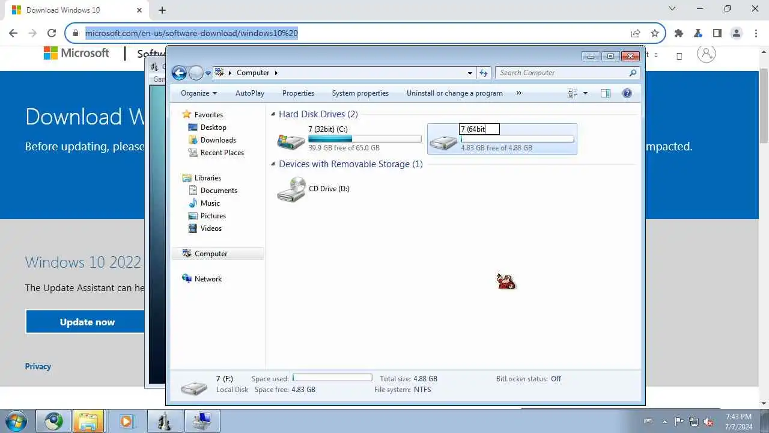Click the NTFS file system value
769x433 pixels.
tap(422, 390)
